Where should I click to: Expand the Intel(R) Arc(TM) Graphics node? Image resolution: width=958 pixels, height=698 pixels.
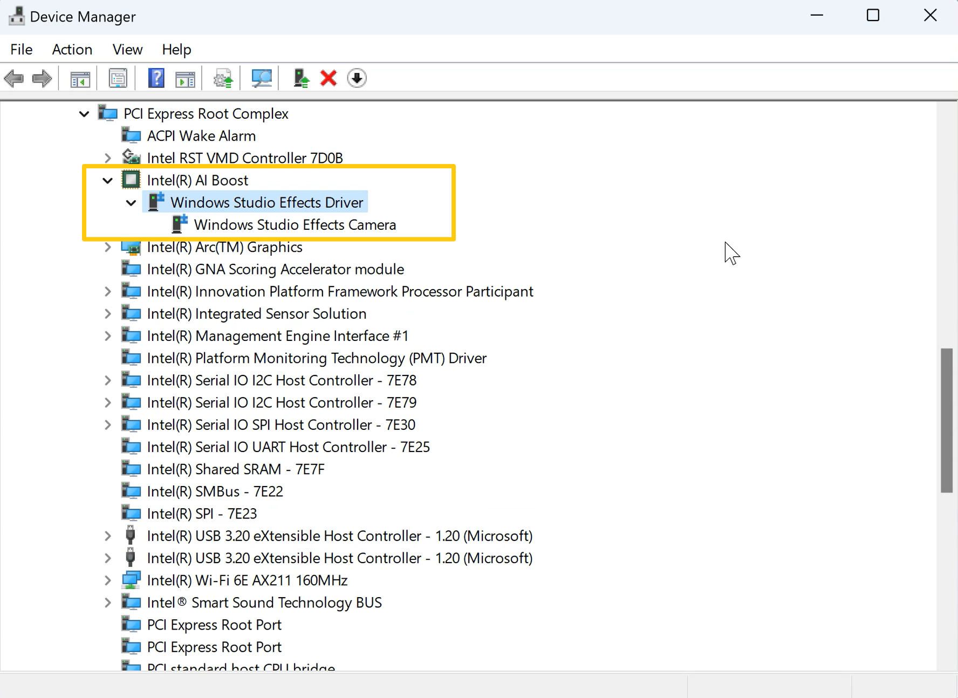coord(108,247)
